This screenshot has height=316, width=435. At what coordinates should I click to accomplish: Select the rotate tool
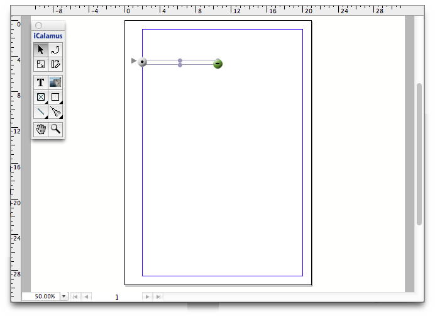55,50
